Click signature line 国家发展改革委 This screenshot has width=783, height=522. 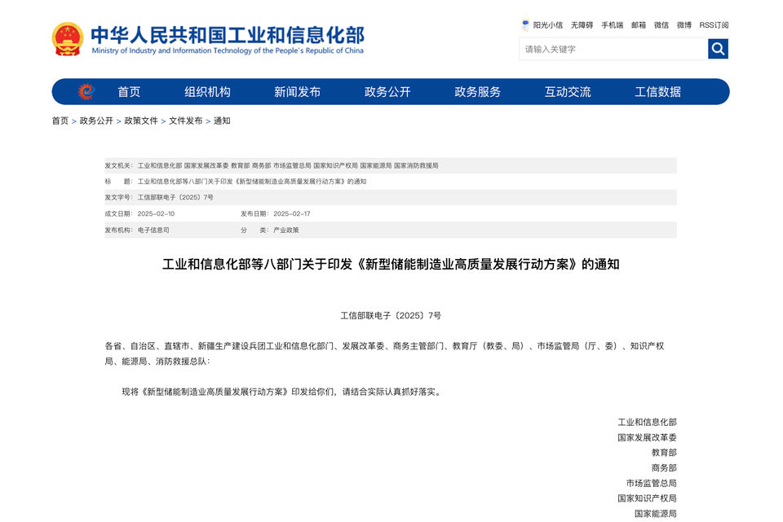pyautogui.click(x=647, y=437)
